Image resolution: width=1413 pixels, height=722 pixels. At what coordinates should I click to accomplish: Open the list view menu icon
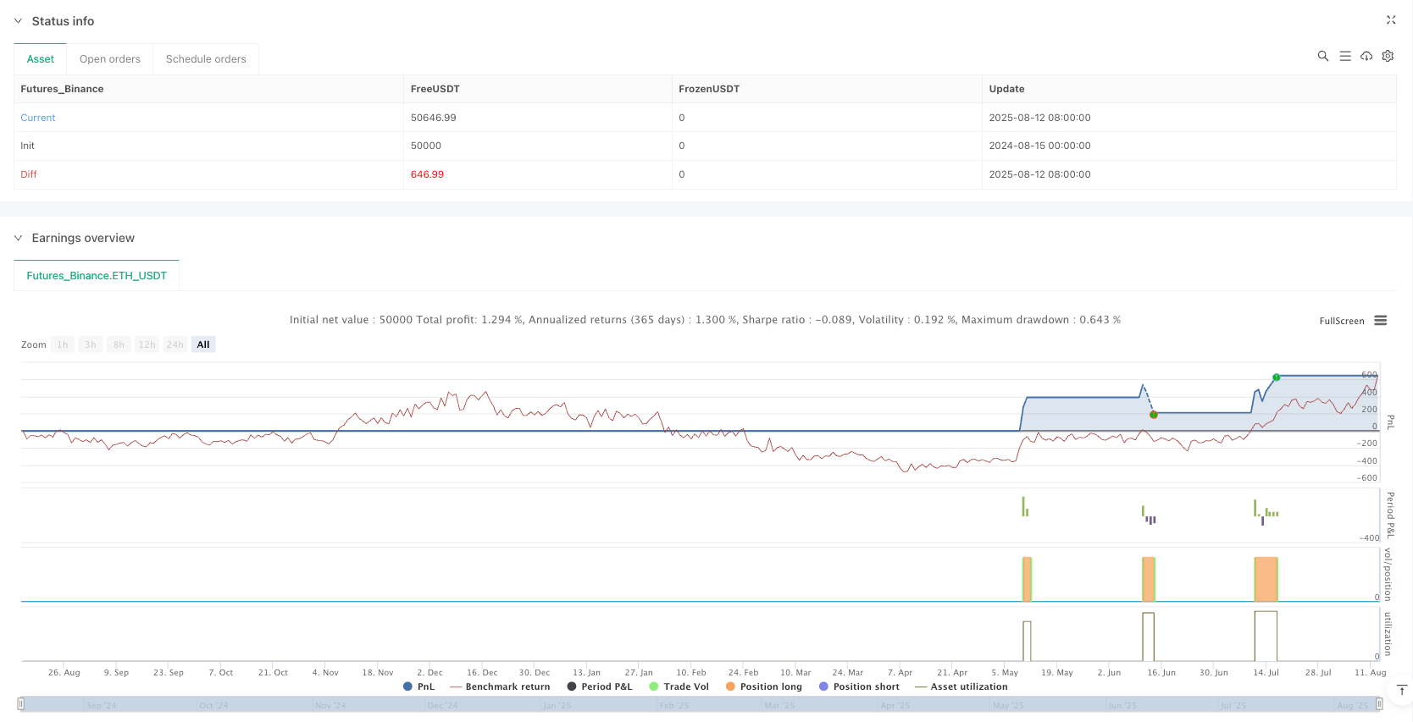point(1344,56)
